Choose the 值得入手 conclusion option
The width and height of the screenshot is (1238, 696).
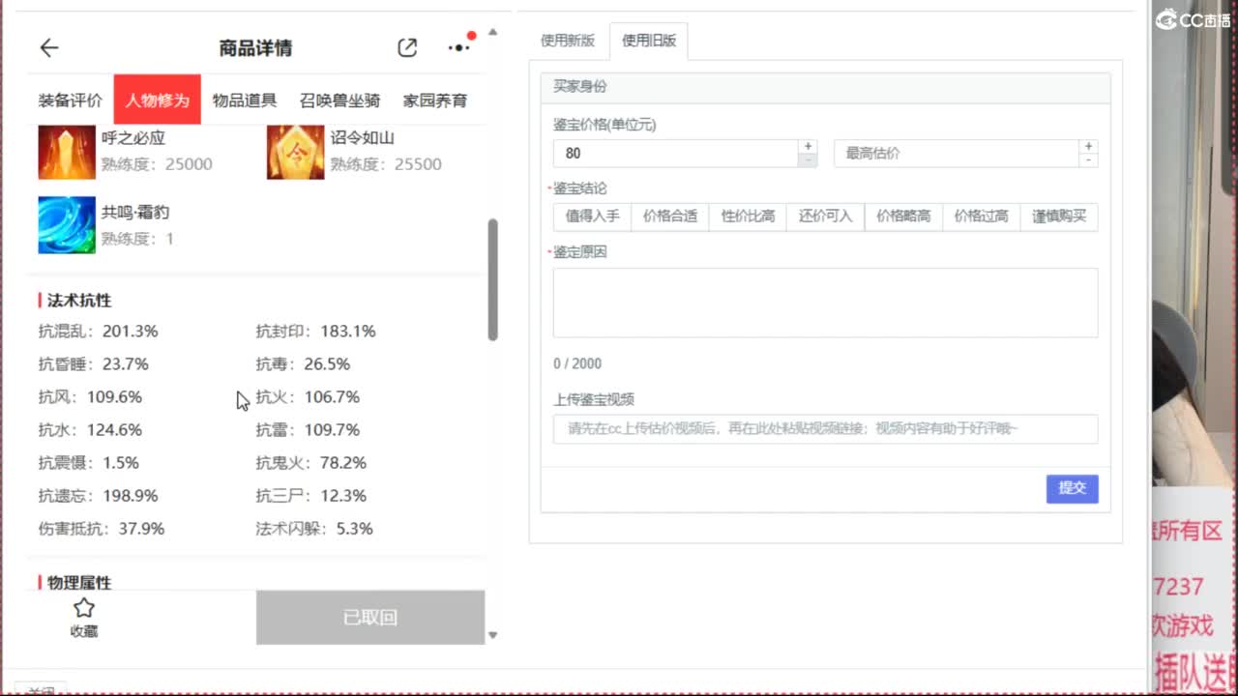[592, 217]
